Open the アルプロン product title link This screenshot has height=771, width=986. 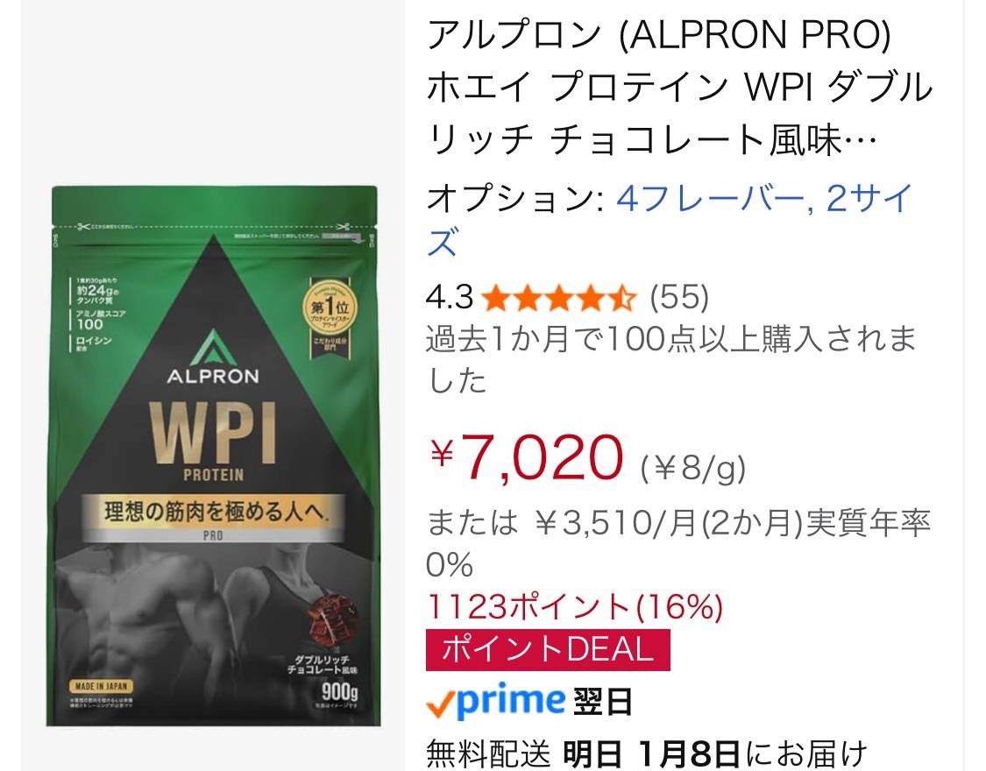[x=679, y=87]
